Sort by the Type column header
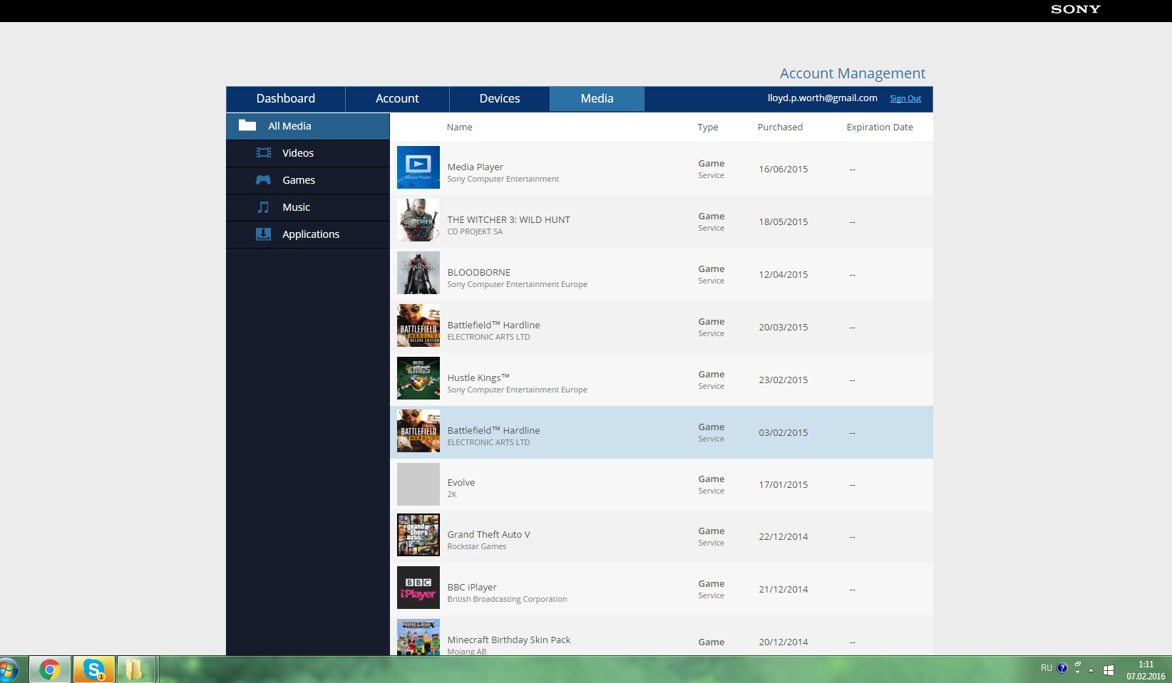This screenshot has width=1172, height=683. click(707, 127)
